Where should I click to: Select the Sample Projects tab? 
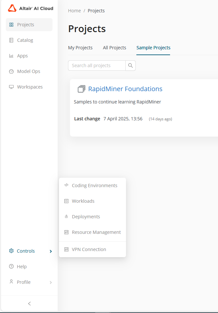tap(154, 48)
